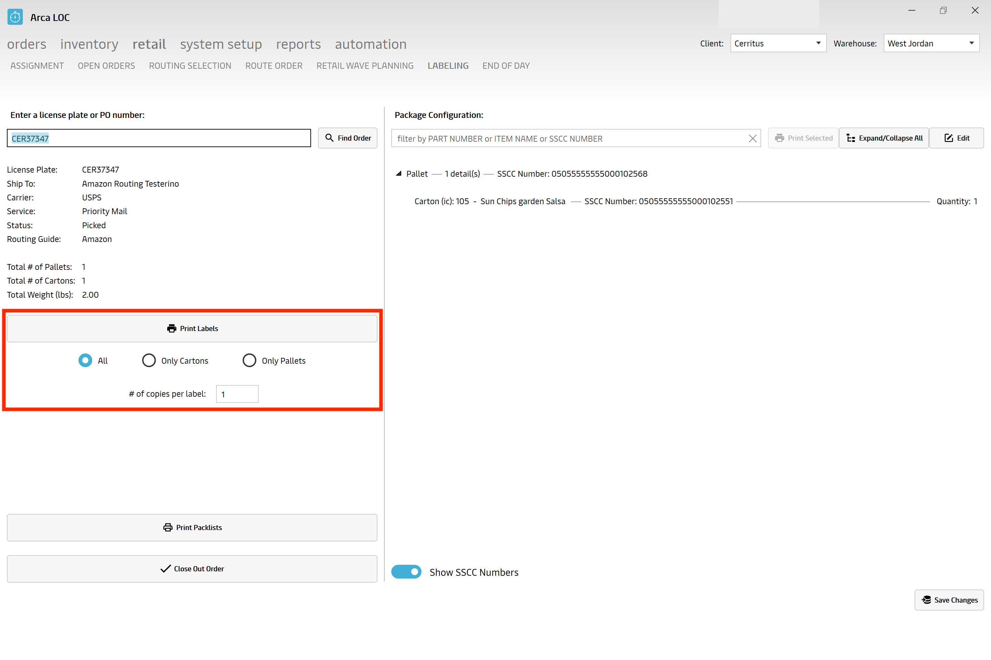Click the Print Selected button
This screenshot has height=660, width=991.
[x=803, y=138]
